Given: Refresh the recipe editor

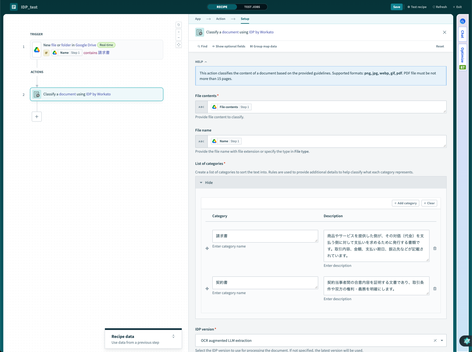Looking at the screenshot, I should (440, 7).
